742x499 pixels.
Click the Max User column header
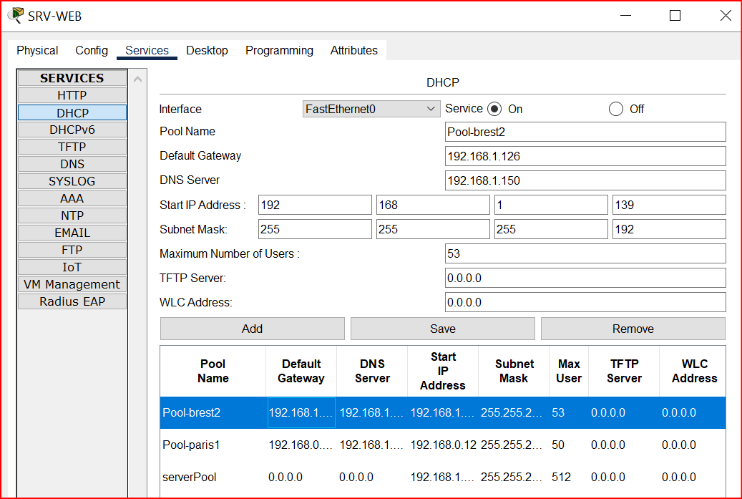569,371
